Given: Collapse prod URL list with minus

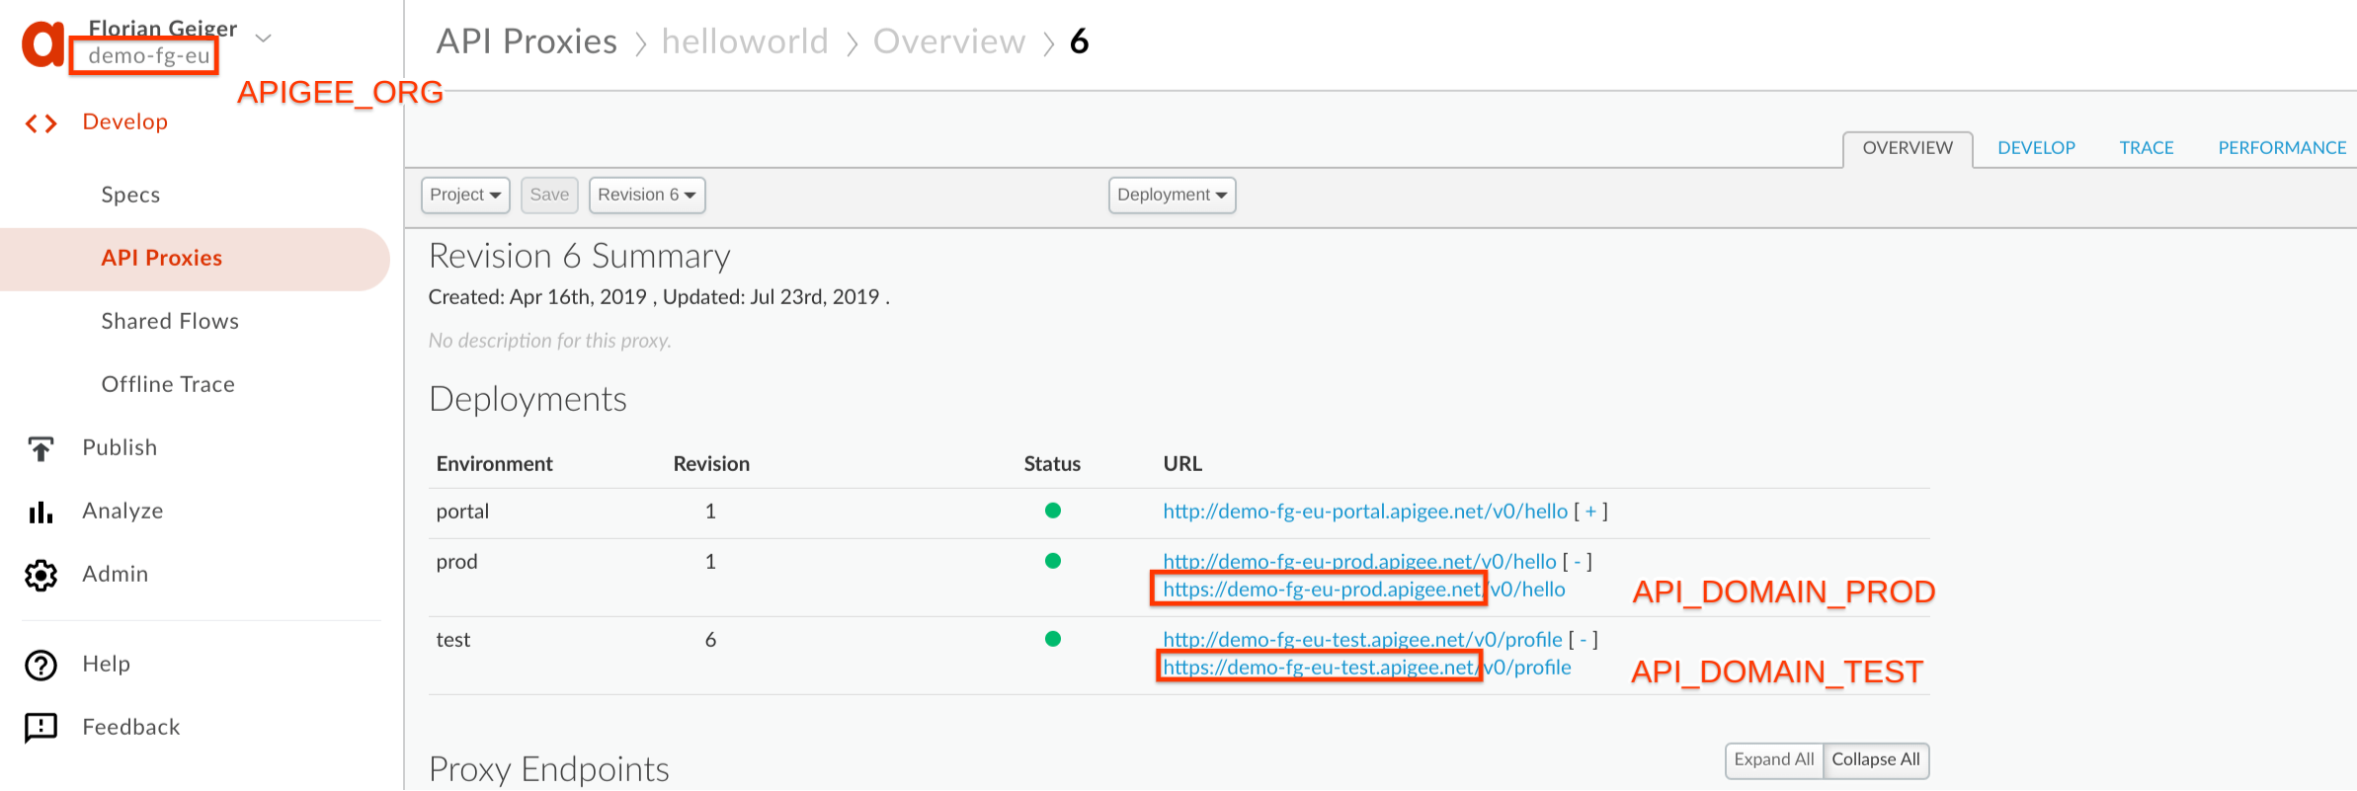Looking at the screenshot, I should click(1578, 562).
